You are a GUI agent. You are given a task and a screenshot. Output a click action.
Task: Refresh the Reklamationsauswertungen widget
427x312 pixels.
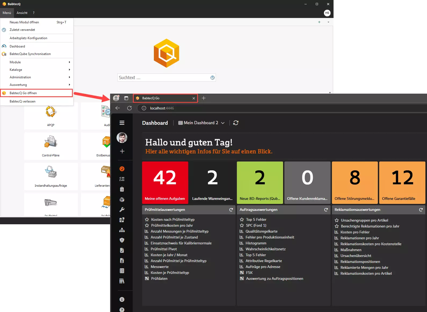[421, 210]
